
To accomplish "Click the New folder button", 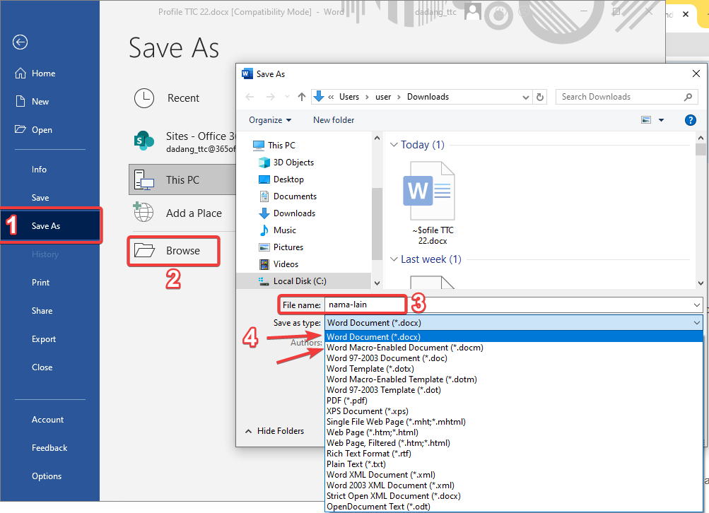I will tap(334, 120).
